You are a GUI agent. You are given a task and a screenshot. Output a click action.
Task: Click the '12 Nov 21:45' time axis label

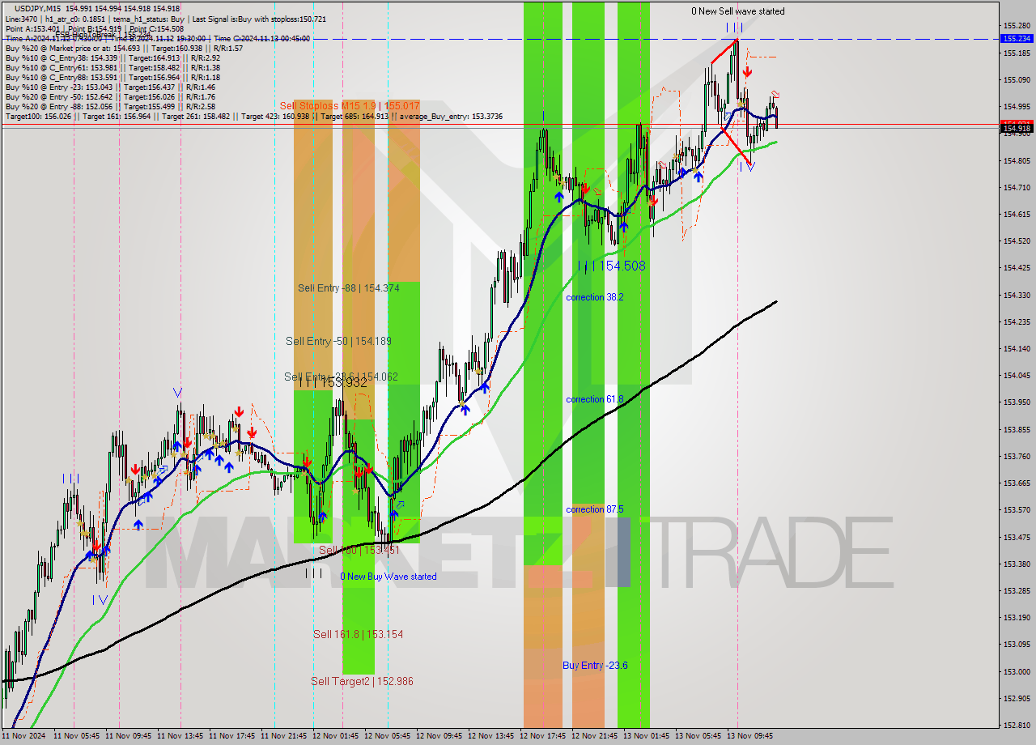[595, 736]
